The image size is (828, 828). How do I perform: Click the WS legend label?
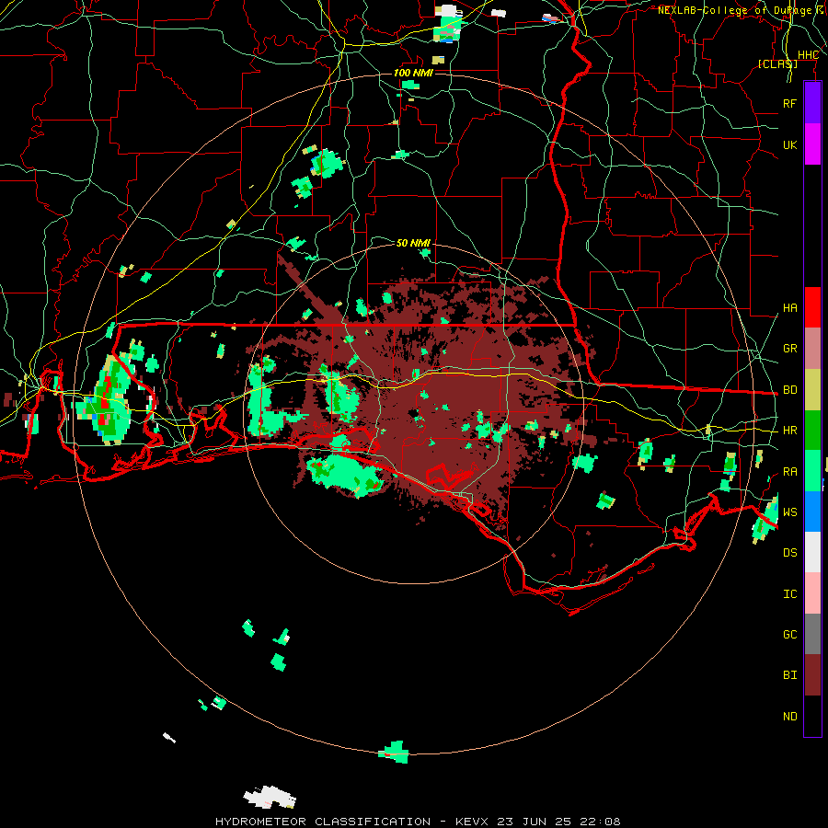click(789, 512)
